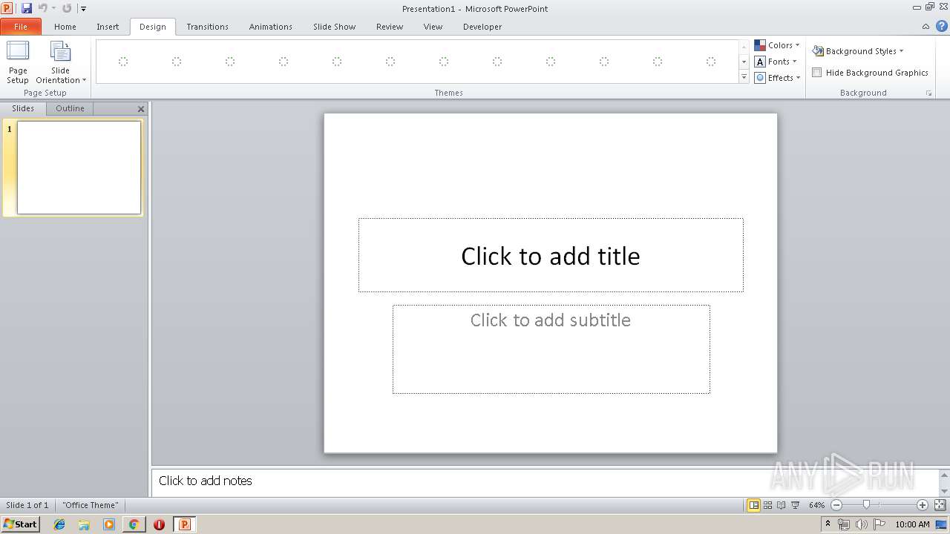Open Windows Media Player from taskbar

pos(109,524)
